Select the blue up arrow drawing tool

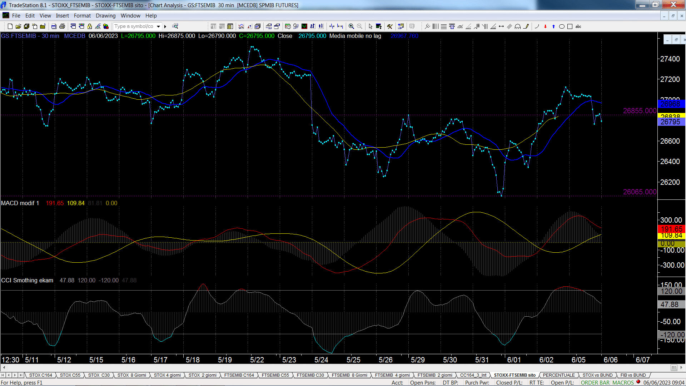pyautogui.click(x=553, y=26)
